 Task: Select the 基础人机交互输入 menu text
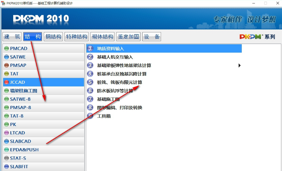(115, 57)
